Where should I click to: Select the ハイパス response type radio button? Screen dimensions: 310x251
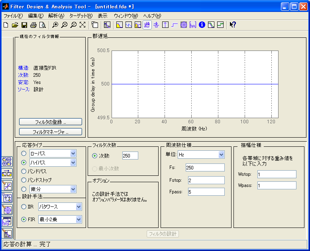24,162
